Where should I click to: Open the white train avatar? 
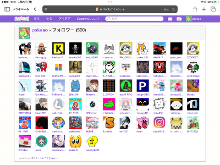[x=25, y=67]
